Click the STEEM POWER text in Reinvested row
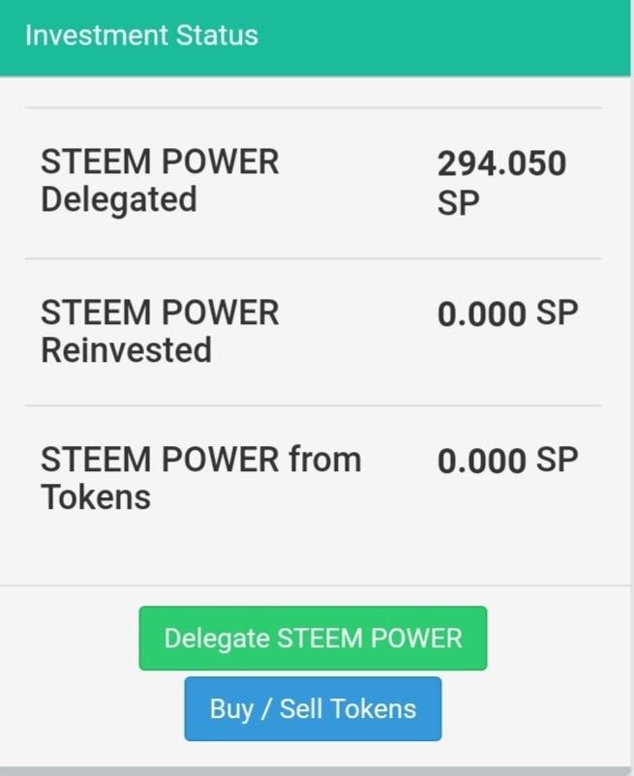The width and height of the screenshot is (634, 776). (160, 313)
